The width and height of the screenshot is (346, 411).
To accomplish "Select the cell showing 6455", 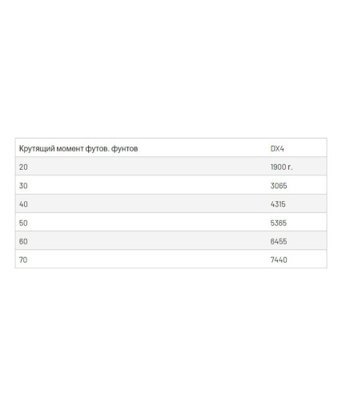I will pyautogui.click(x=297, y=241).
